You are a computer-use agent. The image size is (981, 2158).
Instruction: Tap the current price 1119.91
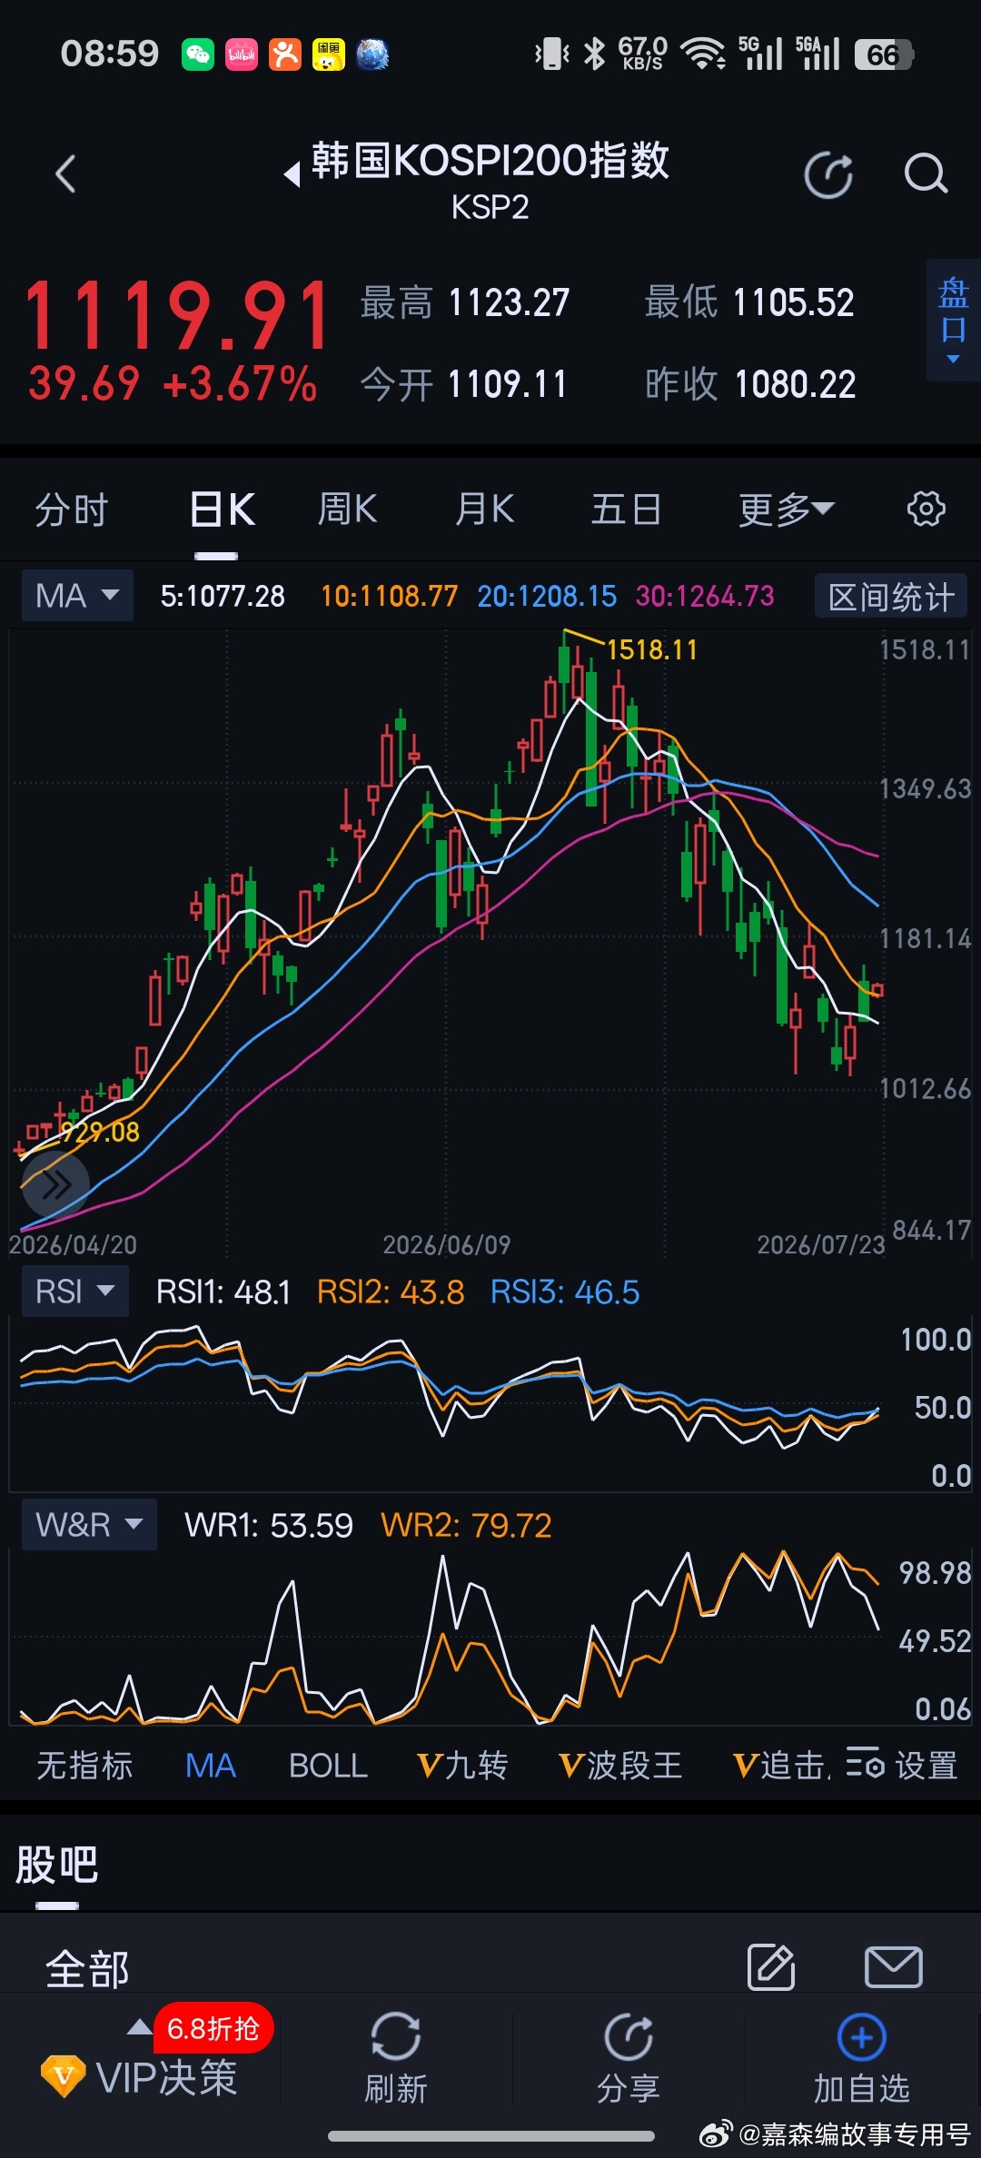pos(177,316)
